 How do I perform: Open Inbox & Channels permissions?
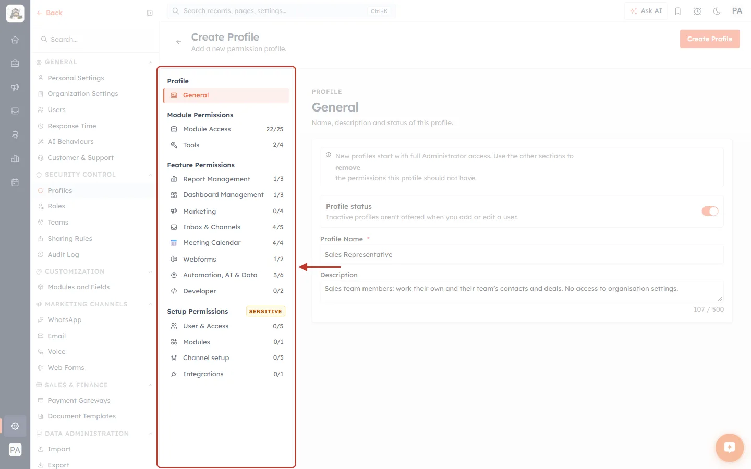pos(226,227)
